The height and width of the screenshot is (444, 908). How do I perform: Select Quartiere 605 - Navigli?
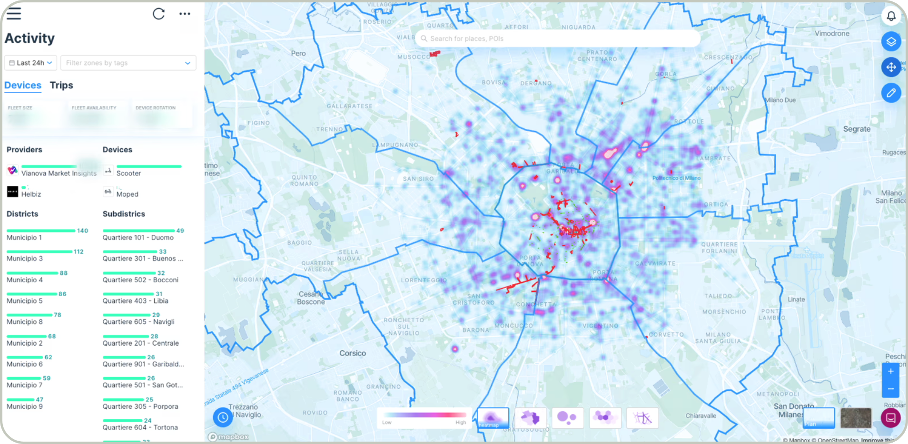pyautogui.click(x=139, y=319)
